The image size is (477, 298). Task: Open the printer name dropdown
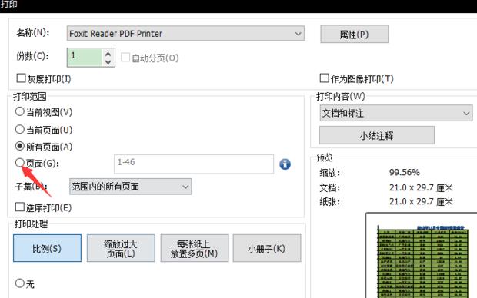pos(185,34)
